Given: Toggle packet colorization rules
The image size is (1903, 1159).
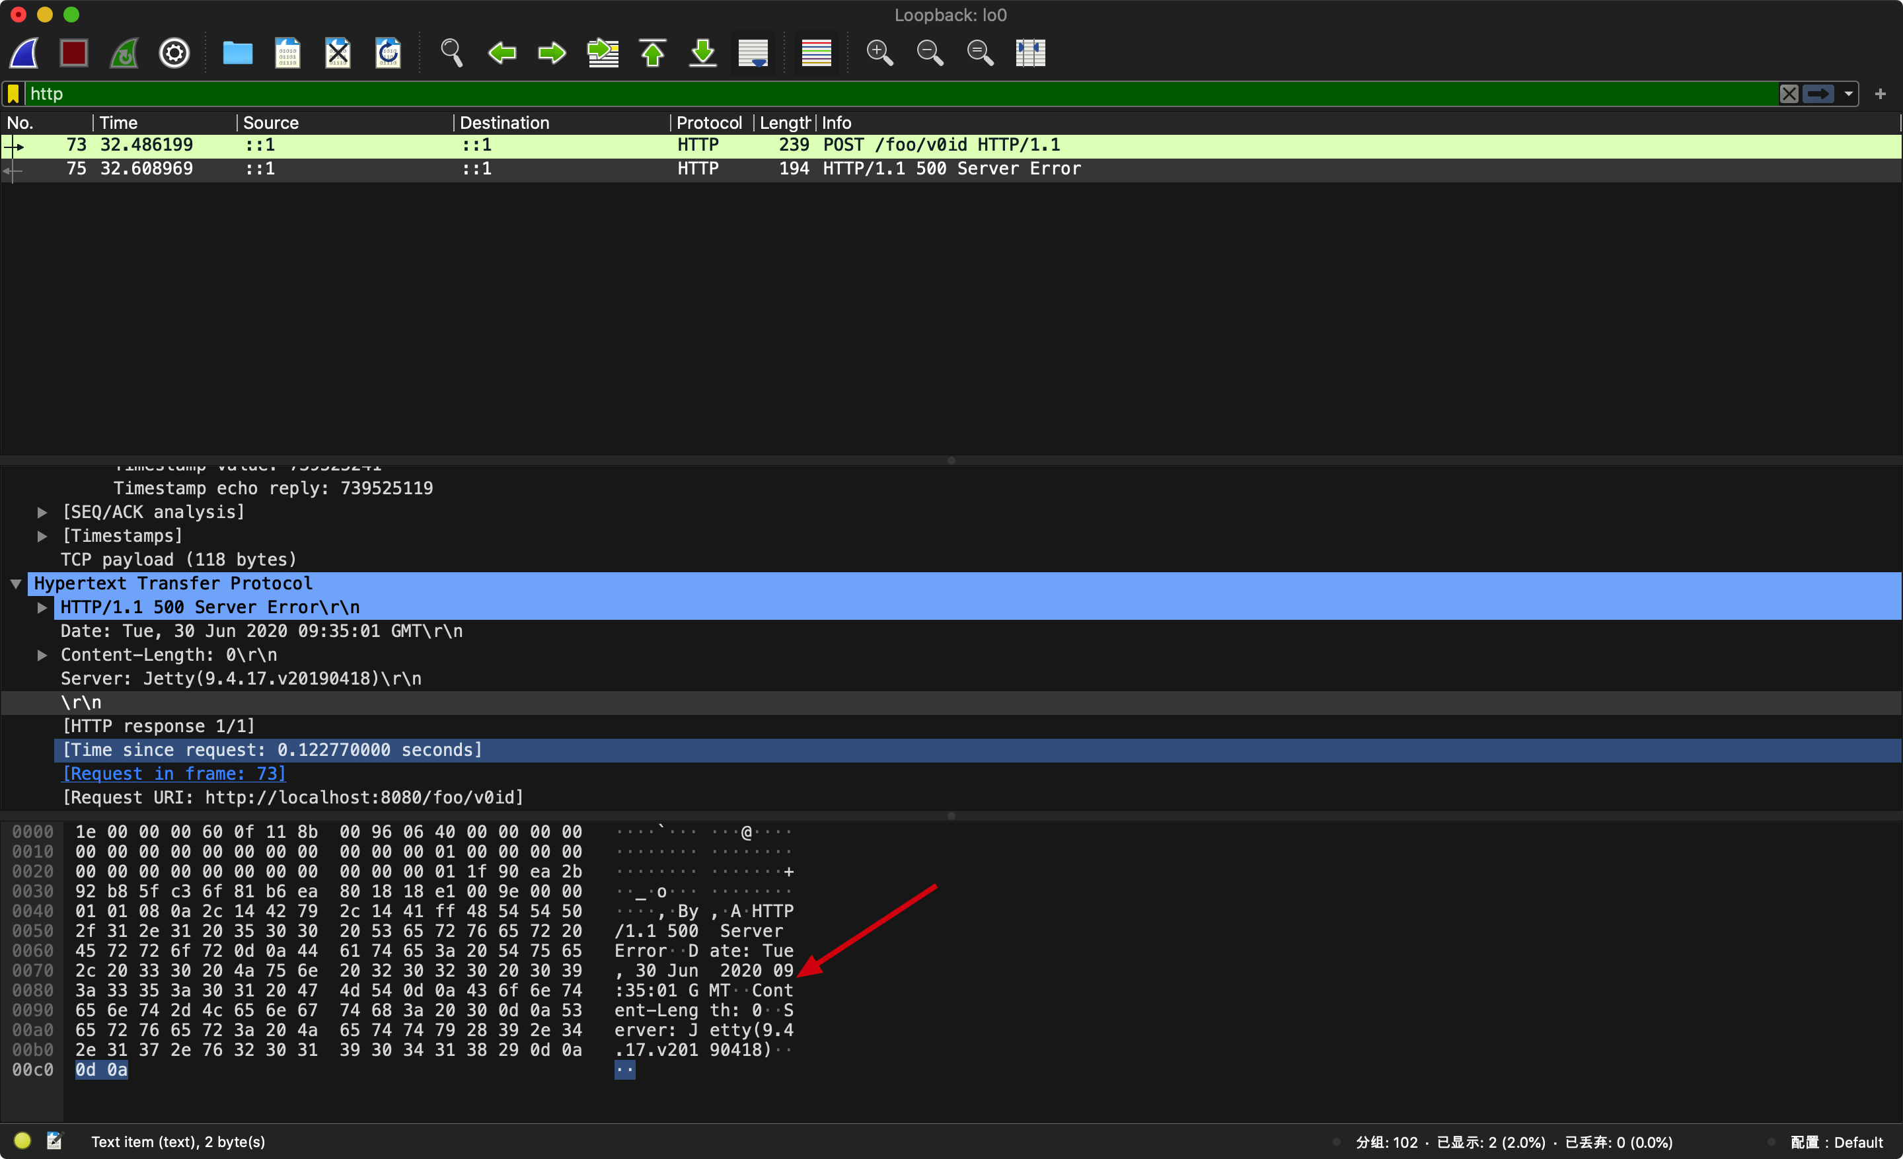Looking at the screenshot, I should pos(816,54).
